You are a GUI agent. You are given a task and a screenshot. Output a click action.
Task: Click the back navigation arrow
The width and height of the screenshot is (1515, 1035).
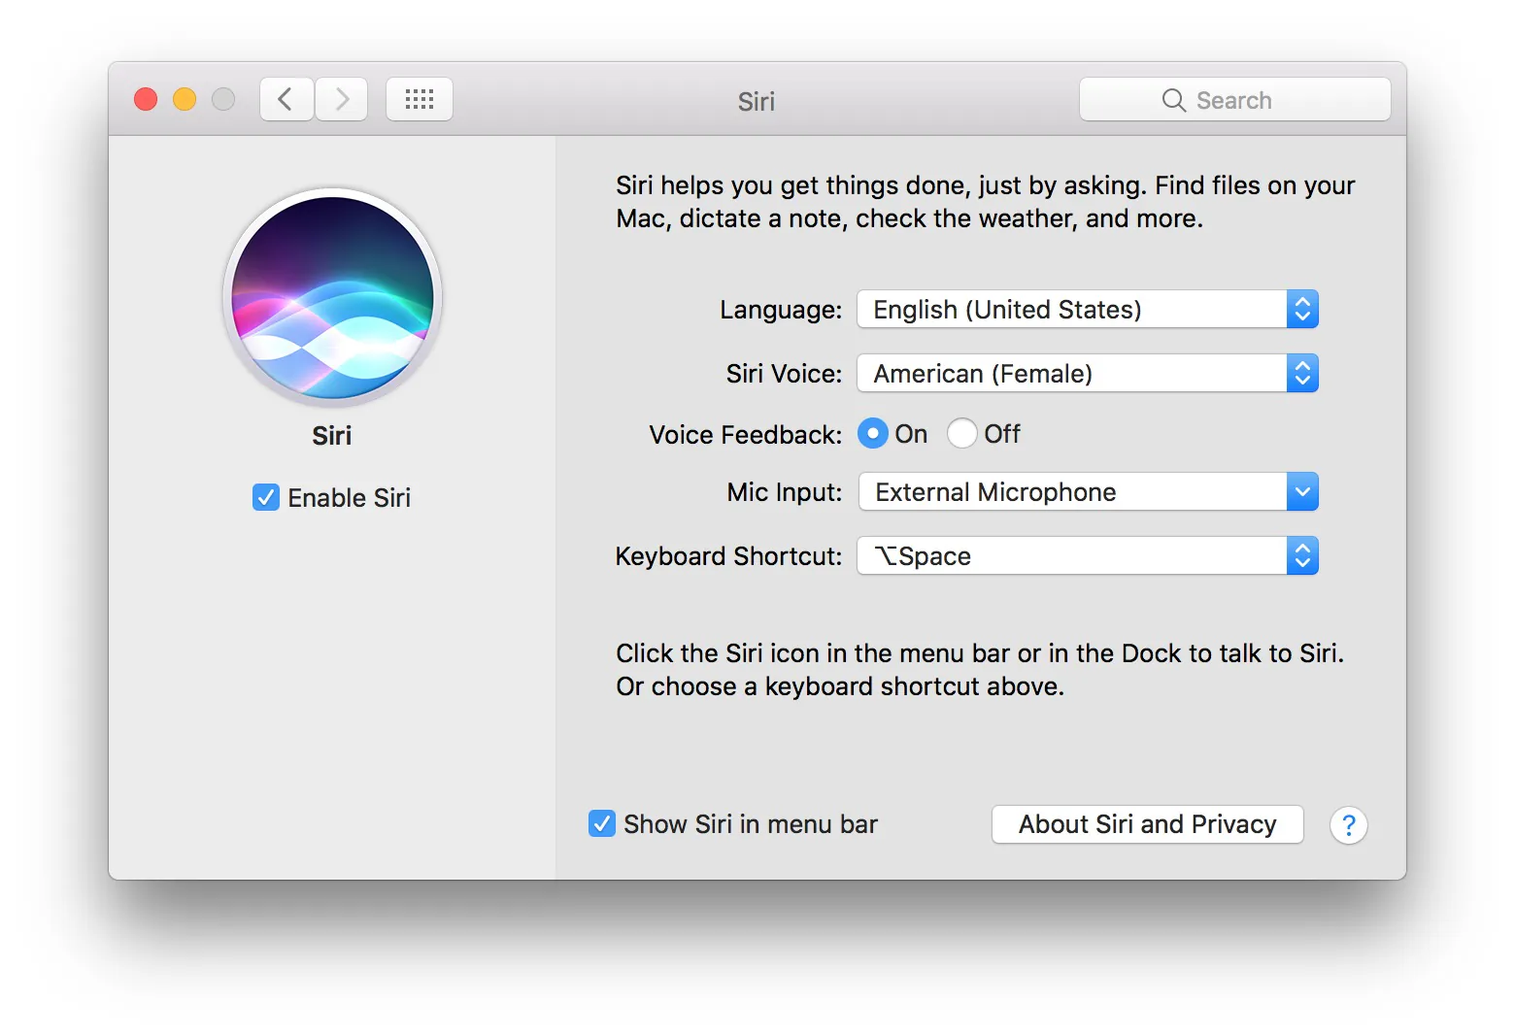(x=286, y=99)
